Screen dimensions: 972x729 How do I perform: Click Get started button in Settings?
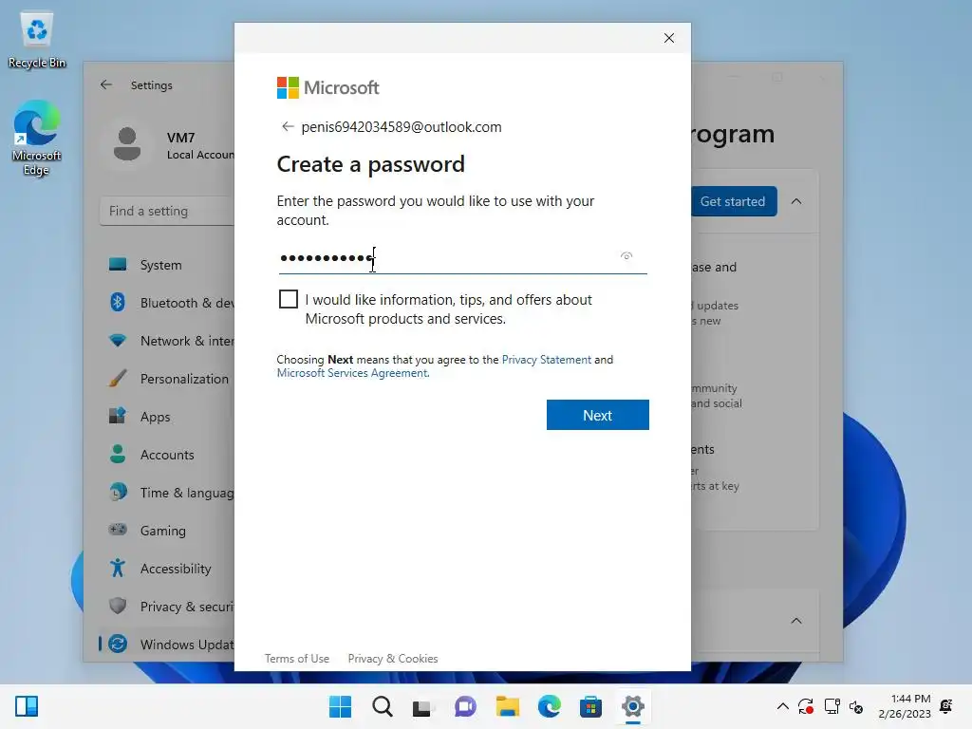(x=734, y=201)
